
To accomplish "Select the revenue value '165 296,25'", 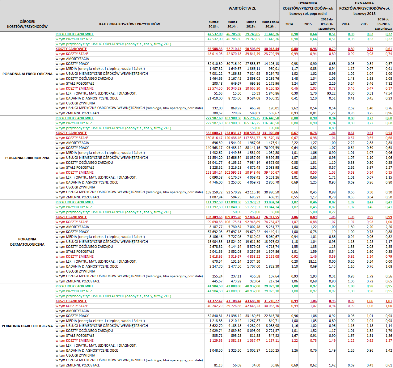I will 251,118.
